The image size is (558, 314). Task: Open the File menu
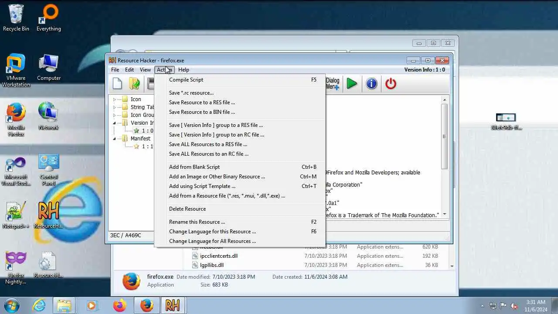115,70
